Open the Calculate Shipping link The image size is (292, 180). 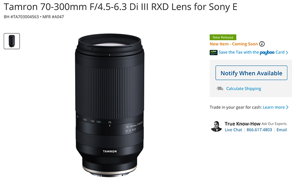click(x=244, y=89)
